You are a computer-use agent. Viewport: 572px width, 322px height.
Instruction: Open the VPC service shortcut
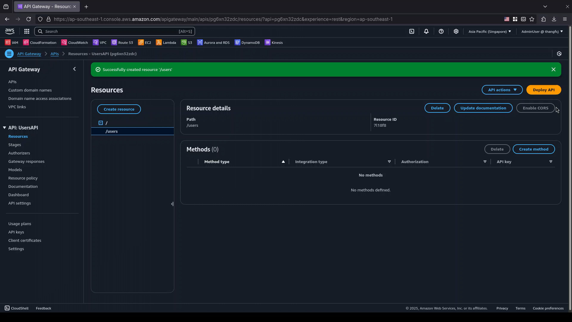[x=100, y=43]
